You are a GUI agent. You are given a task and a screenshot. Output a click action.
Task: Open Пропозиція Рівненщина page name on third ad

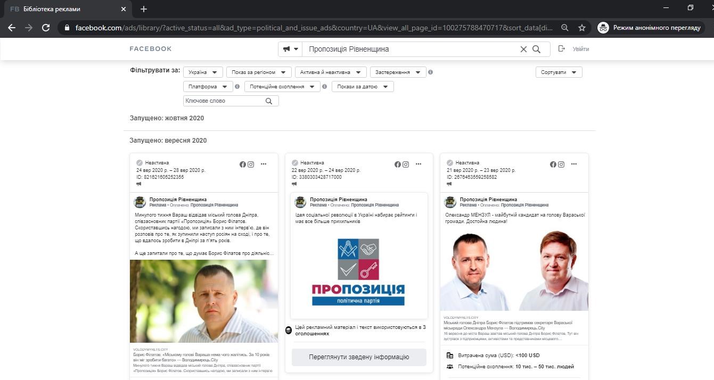pos(488,200)
